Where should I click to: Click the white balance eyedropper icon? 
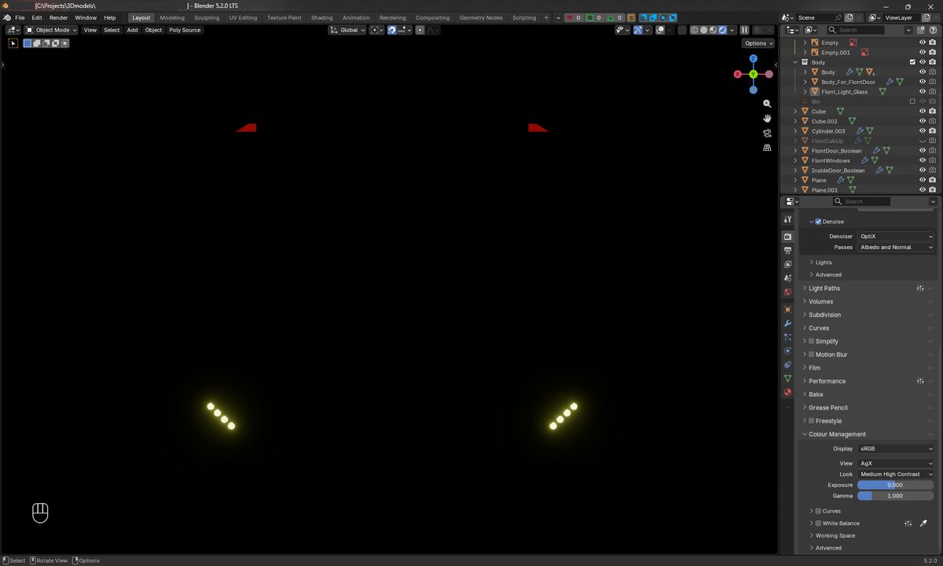pos(923,524)
